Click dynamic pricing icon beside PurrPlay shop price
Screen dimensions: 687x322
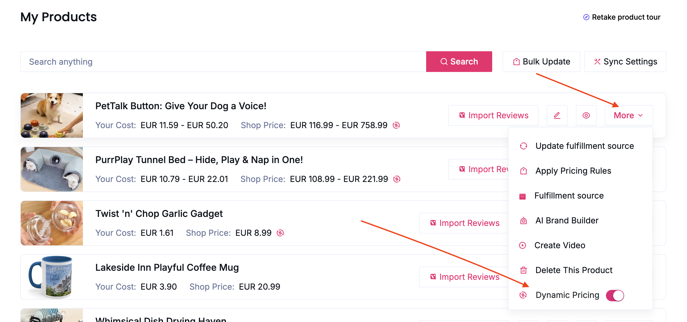[397, 179]
